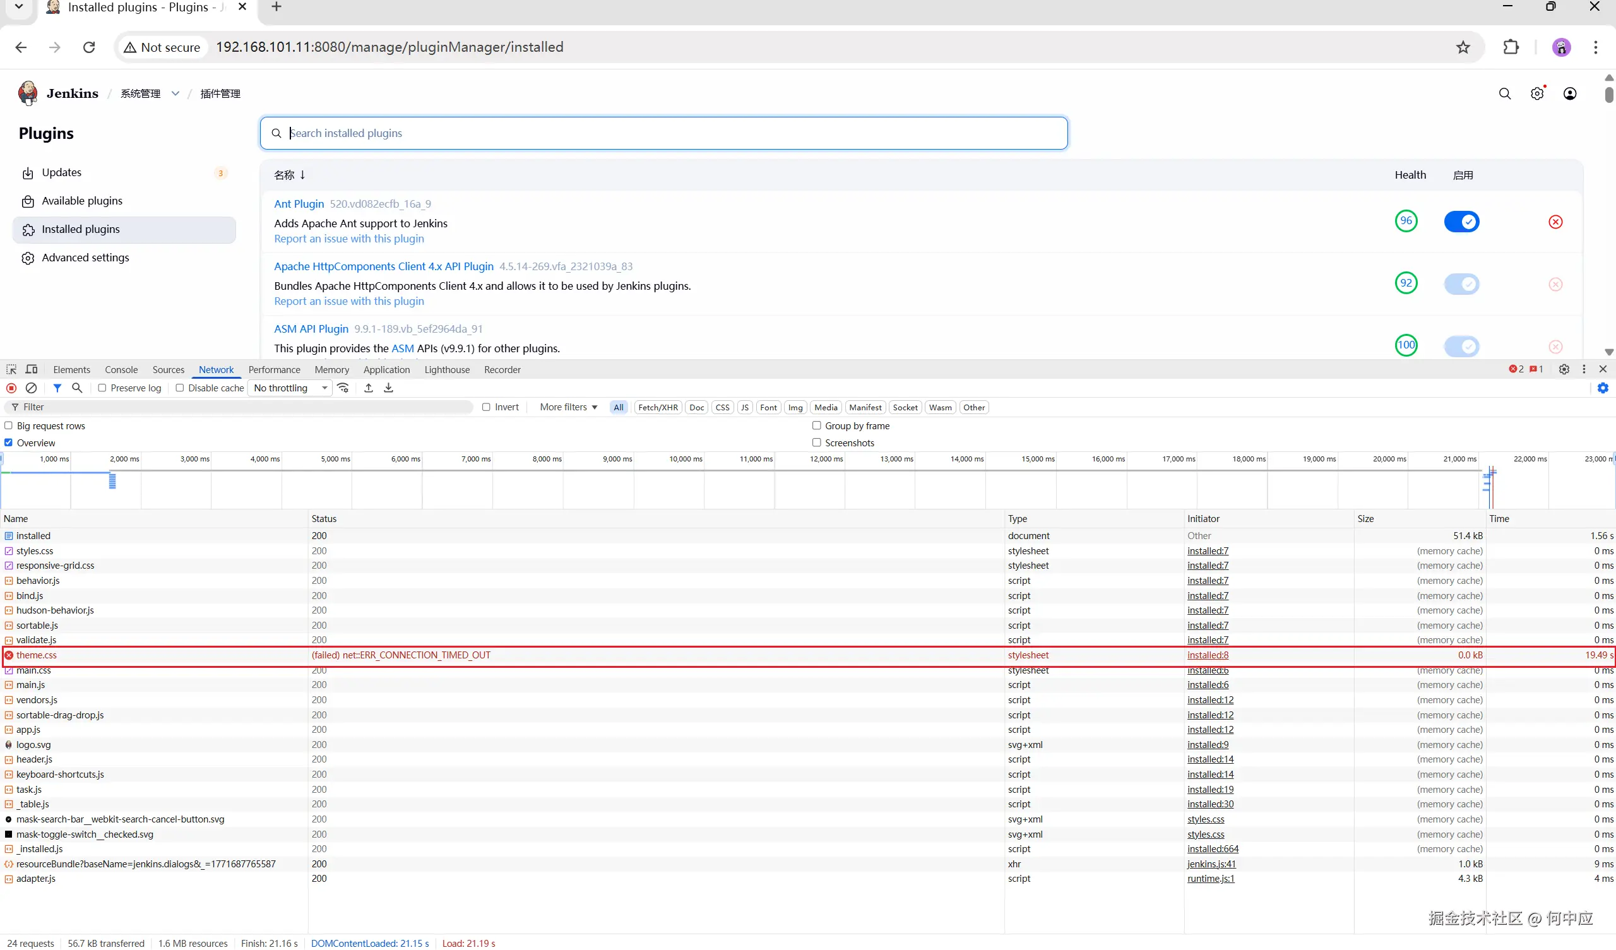Expand the 系统管理 breadcrumb chevron

click(x=175, y=93)
